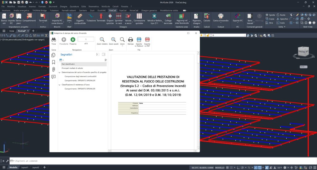The height and width of the screenshot is (170, 317).
Task: Collapse Determinazione del carico d'incendio node
Action: [59, 72]
